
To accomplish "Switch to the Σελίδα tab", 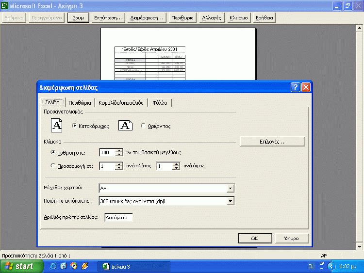I will click(52, 102).
